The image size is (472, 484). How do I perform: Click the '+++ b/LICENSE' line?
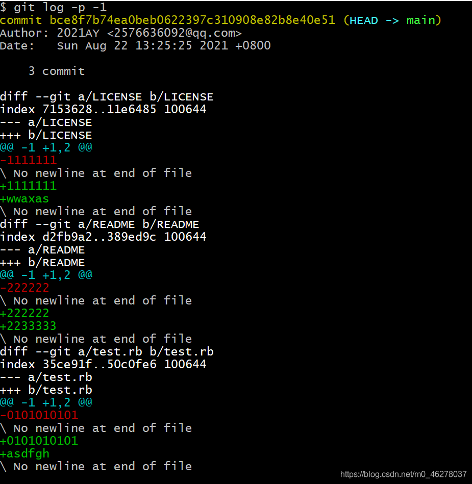(46, 135)
